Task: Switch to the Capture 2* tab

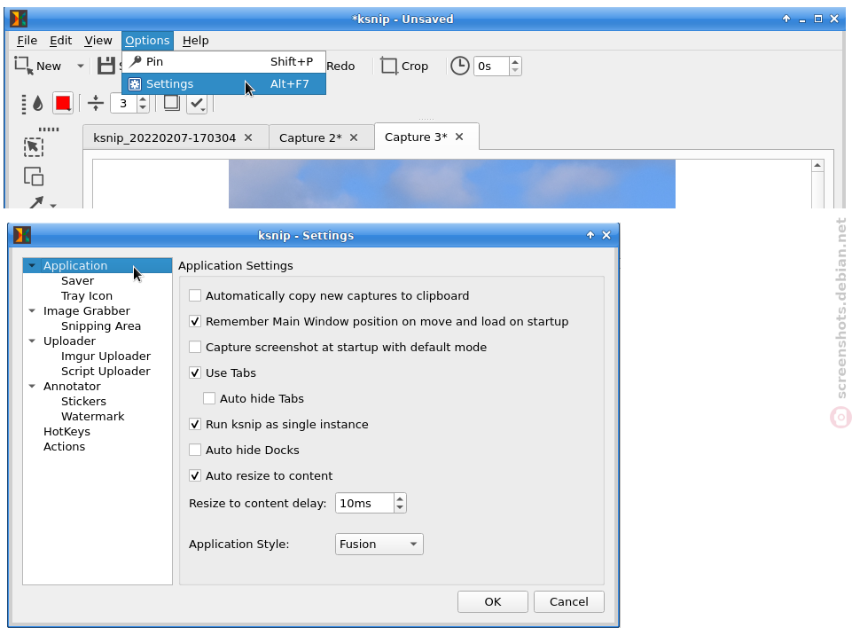Action: (310, 137)
